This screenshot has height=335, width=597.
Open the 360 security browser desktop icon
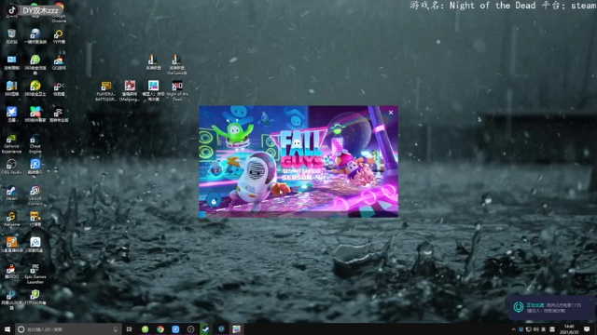point(35,64)
